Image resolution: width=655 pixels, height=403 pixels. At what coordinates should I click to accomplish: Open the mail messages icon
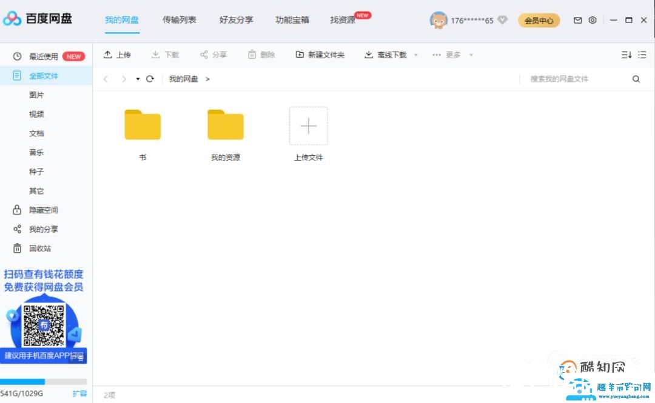click(578, 20)
